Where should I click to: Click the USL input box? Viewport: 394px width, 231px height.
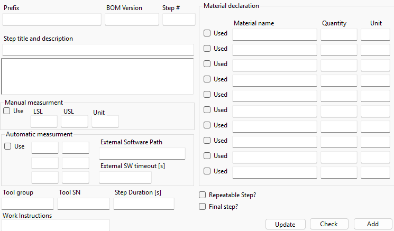(75, 121)
